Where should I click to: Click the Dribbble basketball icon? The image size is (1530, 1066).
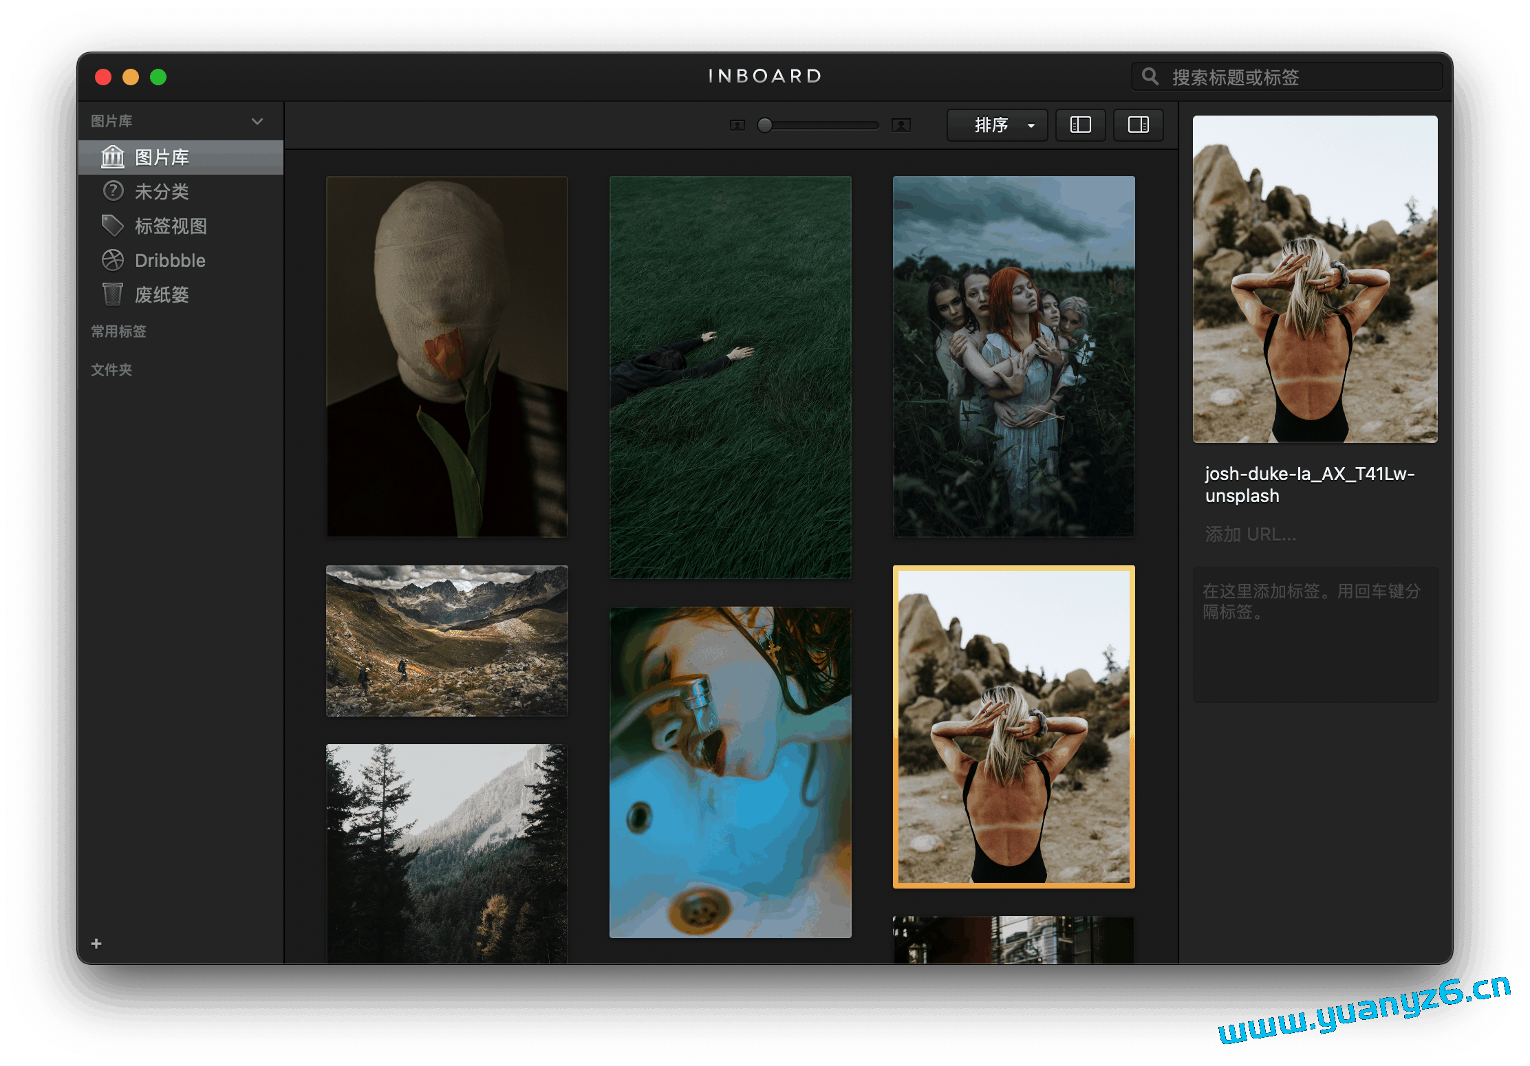point(113,260)
